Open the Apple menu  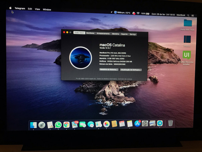coord(10,8)
